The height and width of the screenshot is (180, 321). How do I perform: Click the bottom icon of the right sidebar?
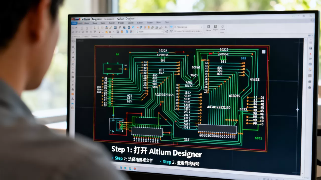[310, 87]
